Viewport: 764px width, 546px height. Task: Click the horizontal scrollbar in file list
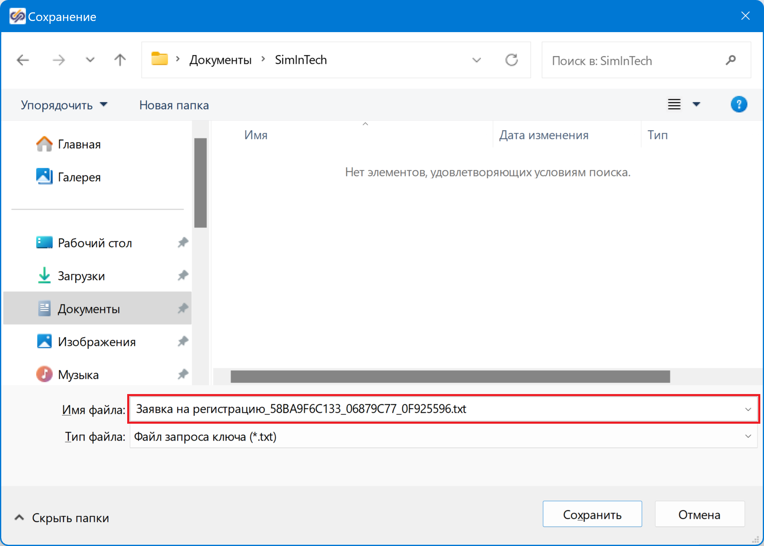coord(450,376)
